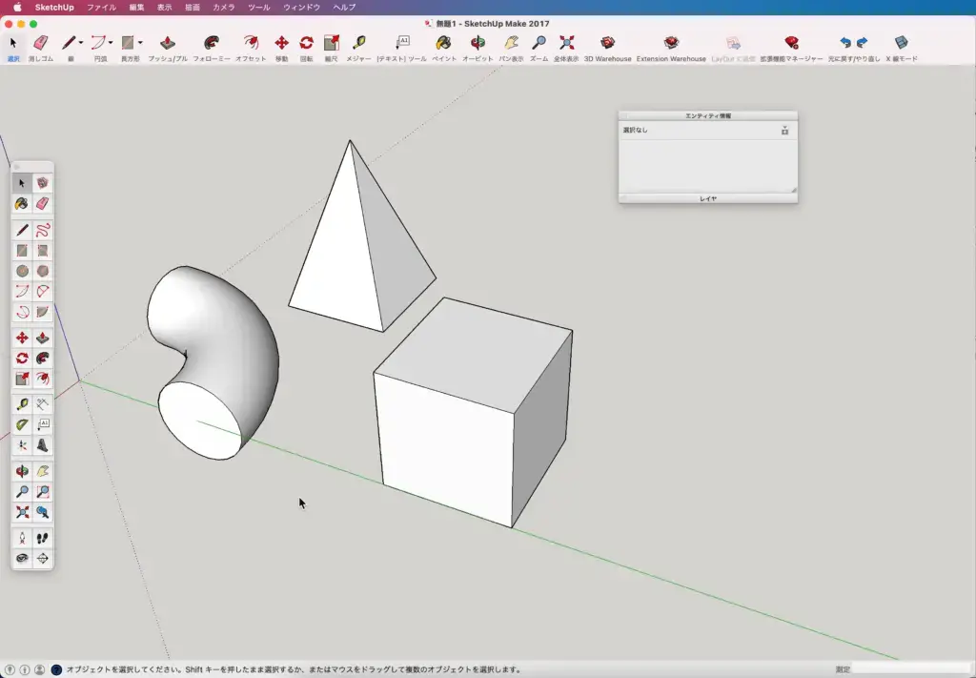Open the ツール menu
This screenshot has width=976, height=678.
click(259, 8)
